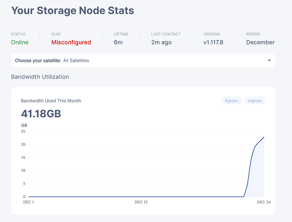Click the DEC 1 date marker
The width and height of the screenshot is (292, 222).
pos(28,202)
